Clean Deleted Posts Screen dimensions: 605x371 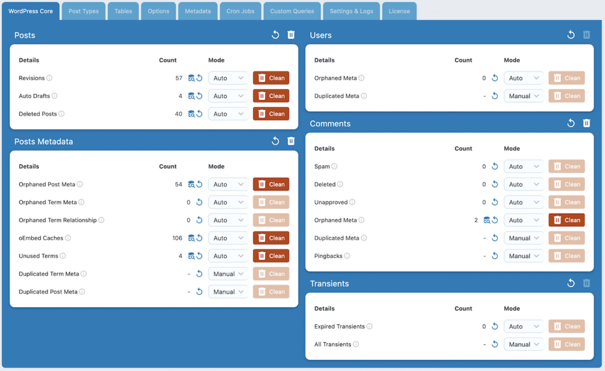[271, 114]
